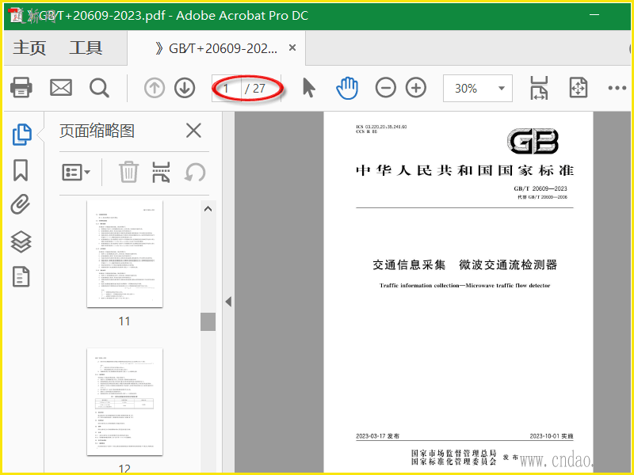Click the 2023-03-17 发布 date text

(377, 436)
